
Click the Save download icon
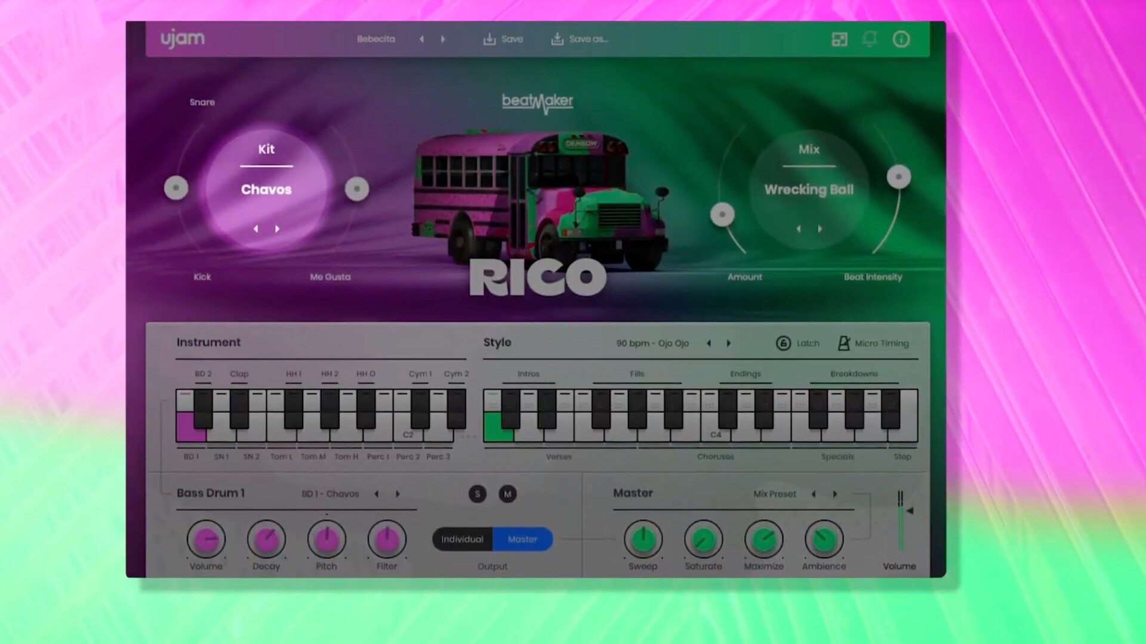click(x=489, y=39)
